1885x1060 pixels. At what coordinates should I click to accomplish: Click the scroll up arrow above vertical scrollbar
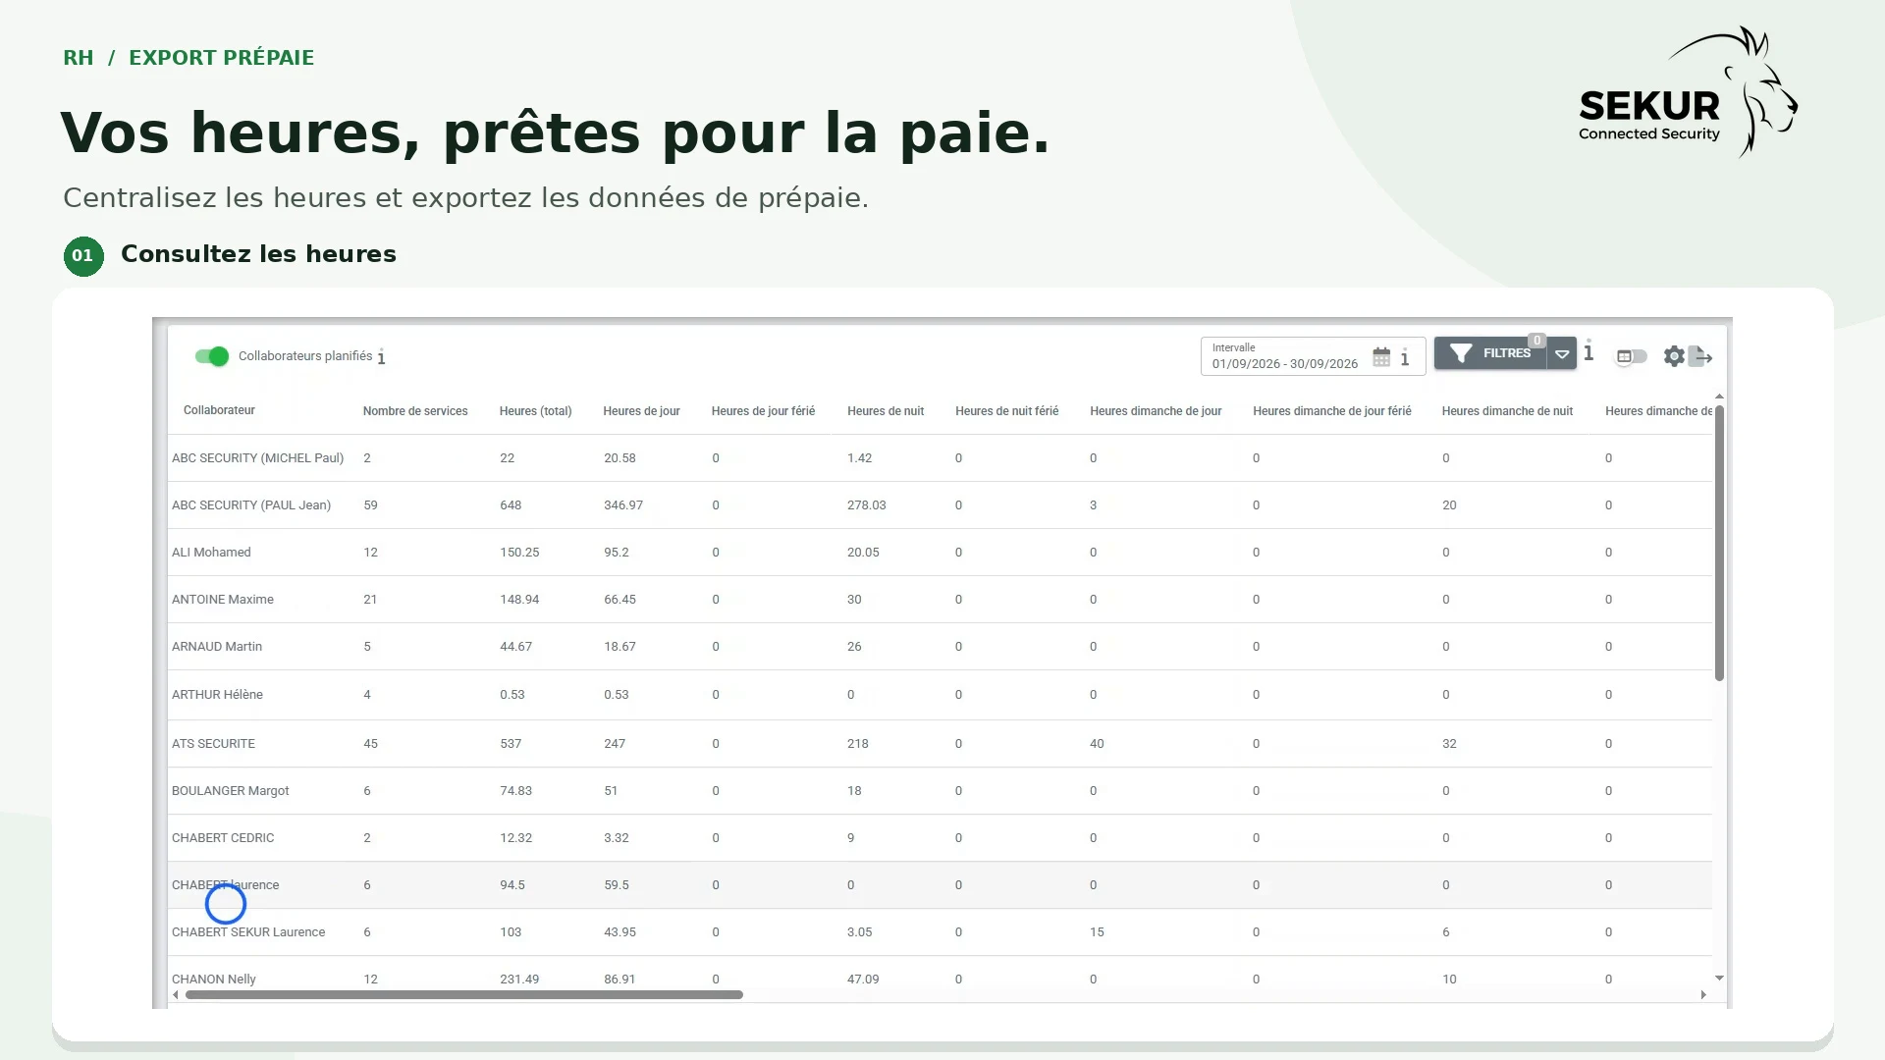[1719, 397]
